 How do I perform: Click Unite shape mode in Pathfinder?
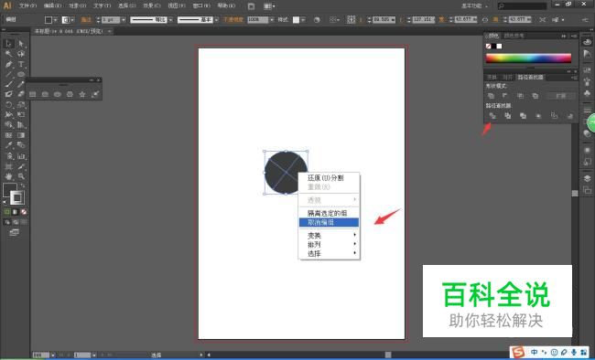pyautogui.click(x=491, y=96)
